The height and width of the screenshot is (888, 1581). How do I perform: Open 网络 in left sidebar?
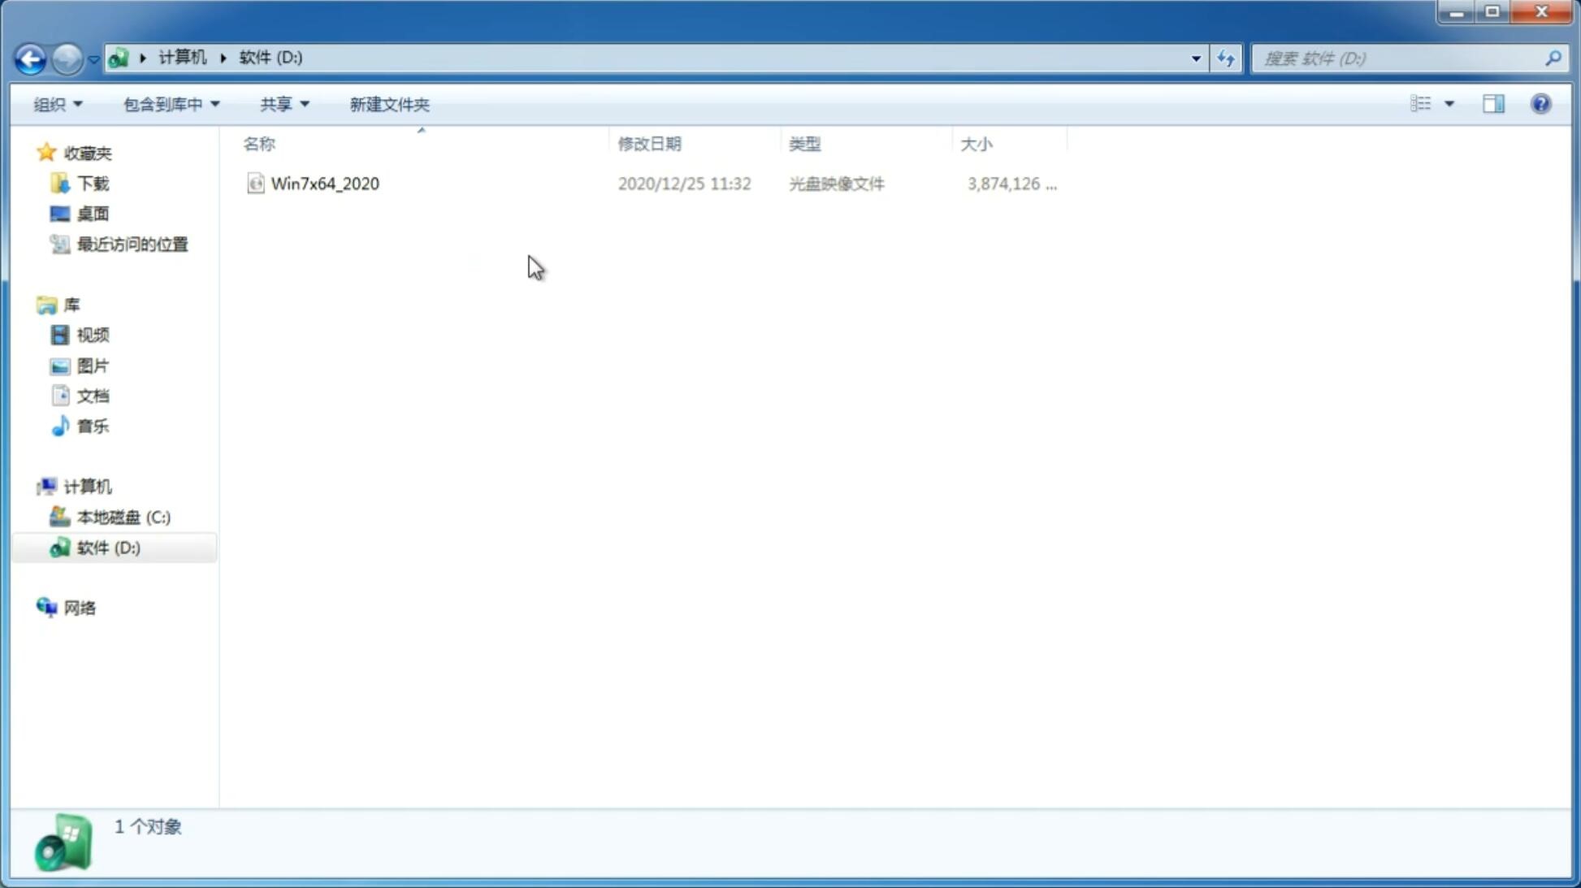(x=80, y=607)
